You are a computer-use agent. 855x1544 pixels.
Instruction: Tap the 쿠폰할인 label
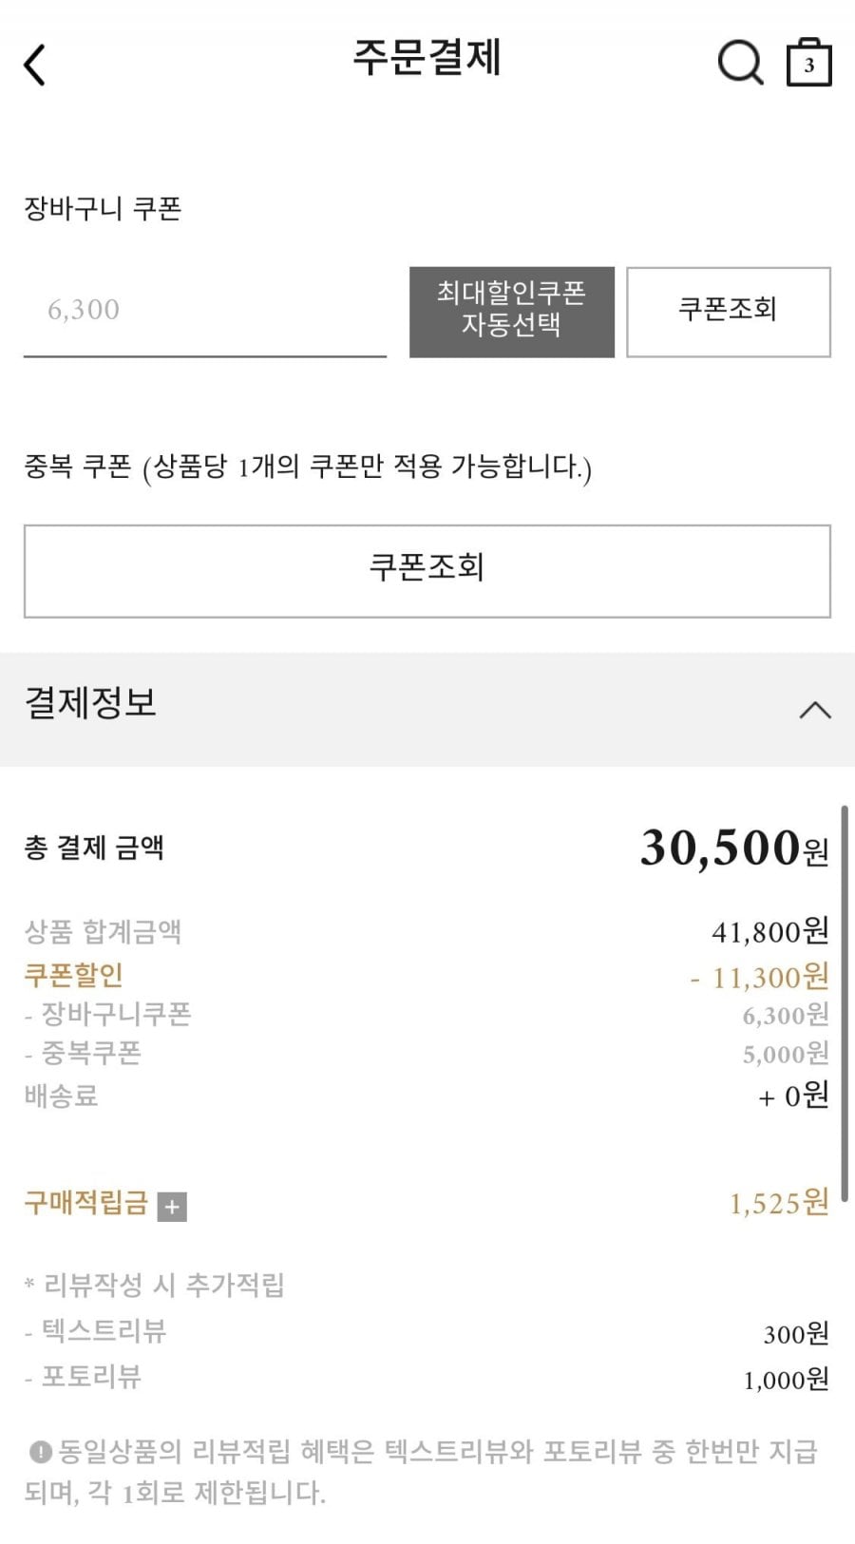point(74,975)
